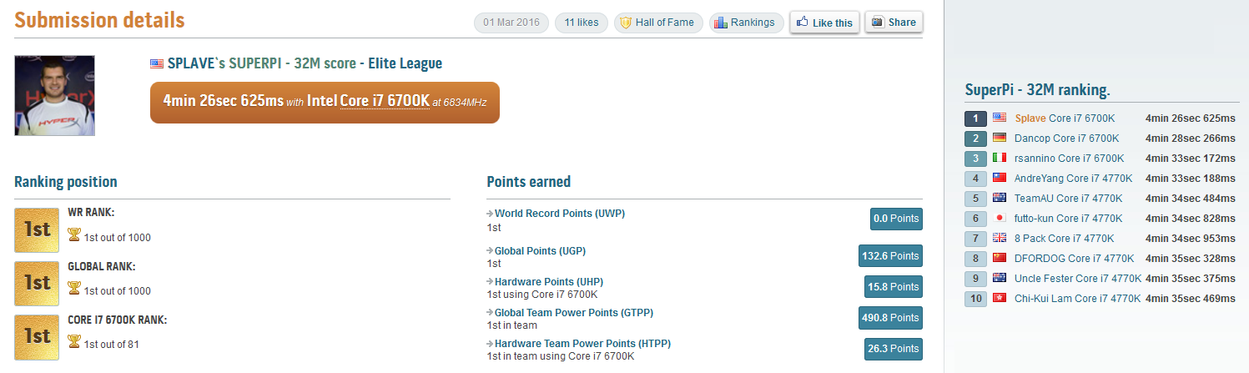Open Core i7 6700K link in orange banner

[x=385, y=101]
